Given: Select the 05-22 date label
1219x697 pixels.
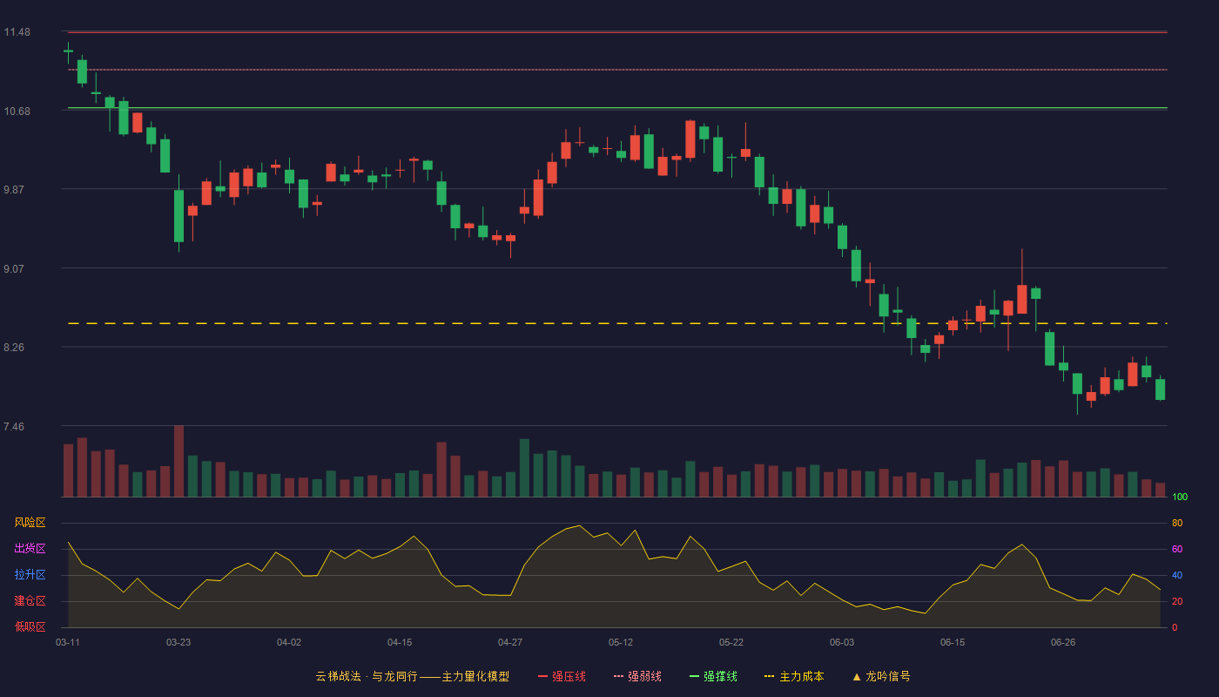Looking at the screenshot, I should click(731, 642).
